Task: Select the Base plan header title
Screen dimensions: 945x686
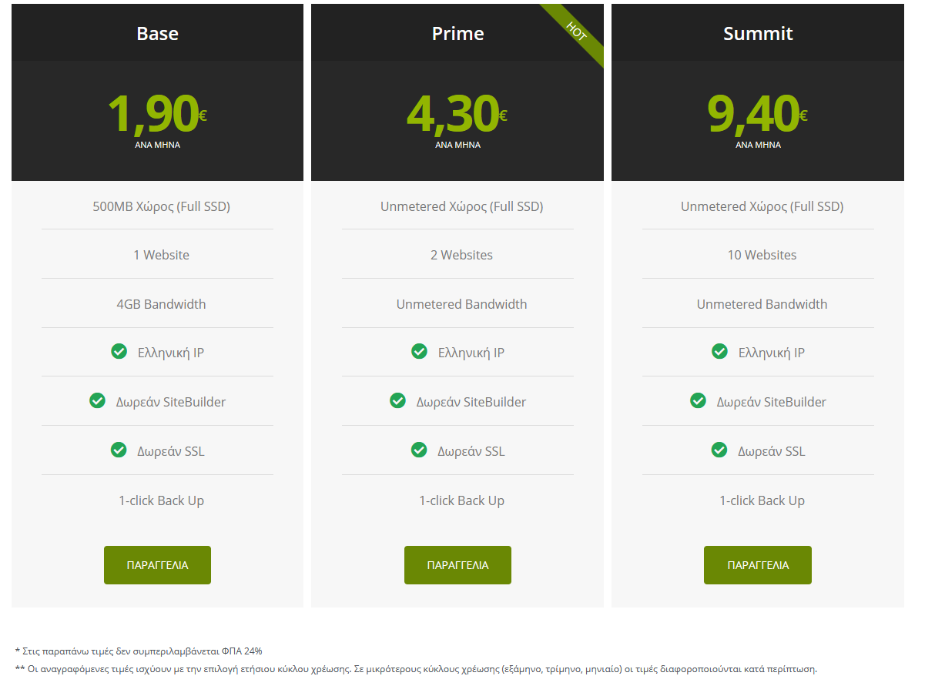Action: (x=157, y=34)
